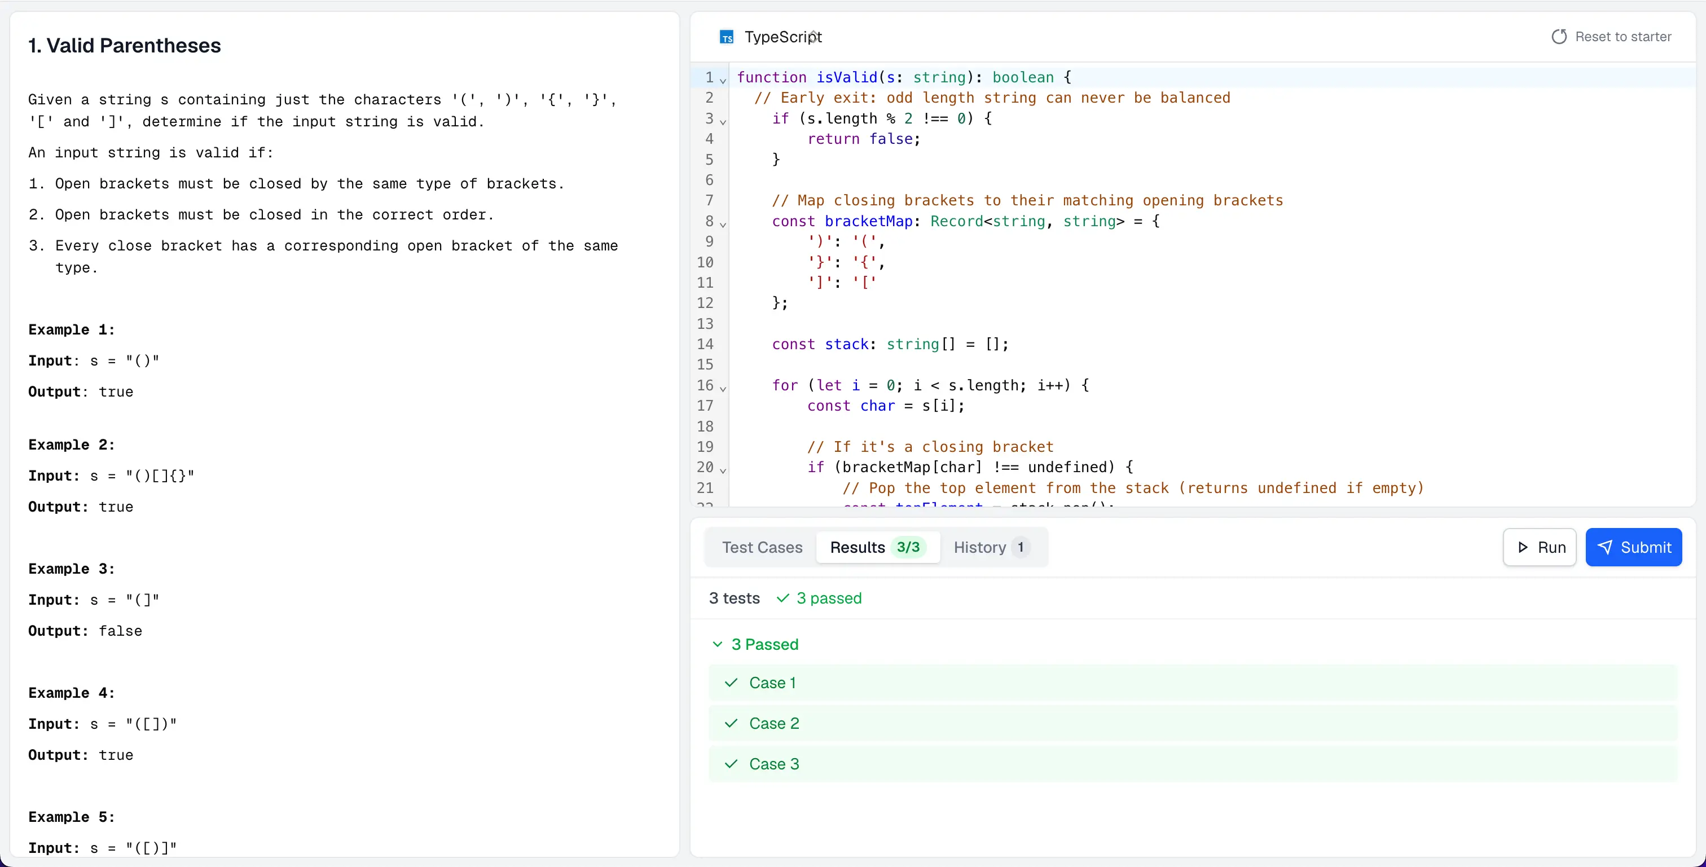Click the green checkmark next to Case 2

tap(731, 723)
